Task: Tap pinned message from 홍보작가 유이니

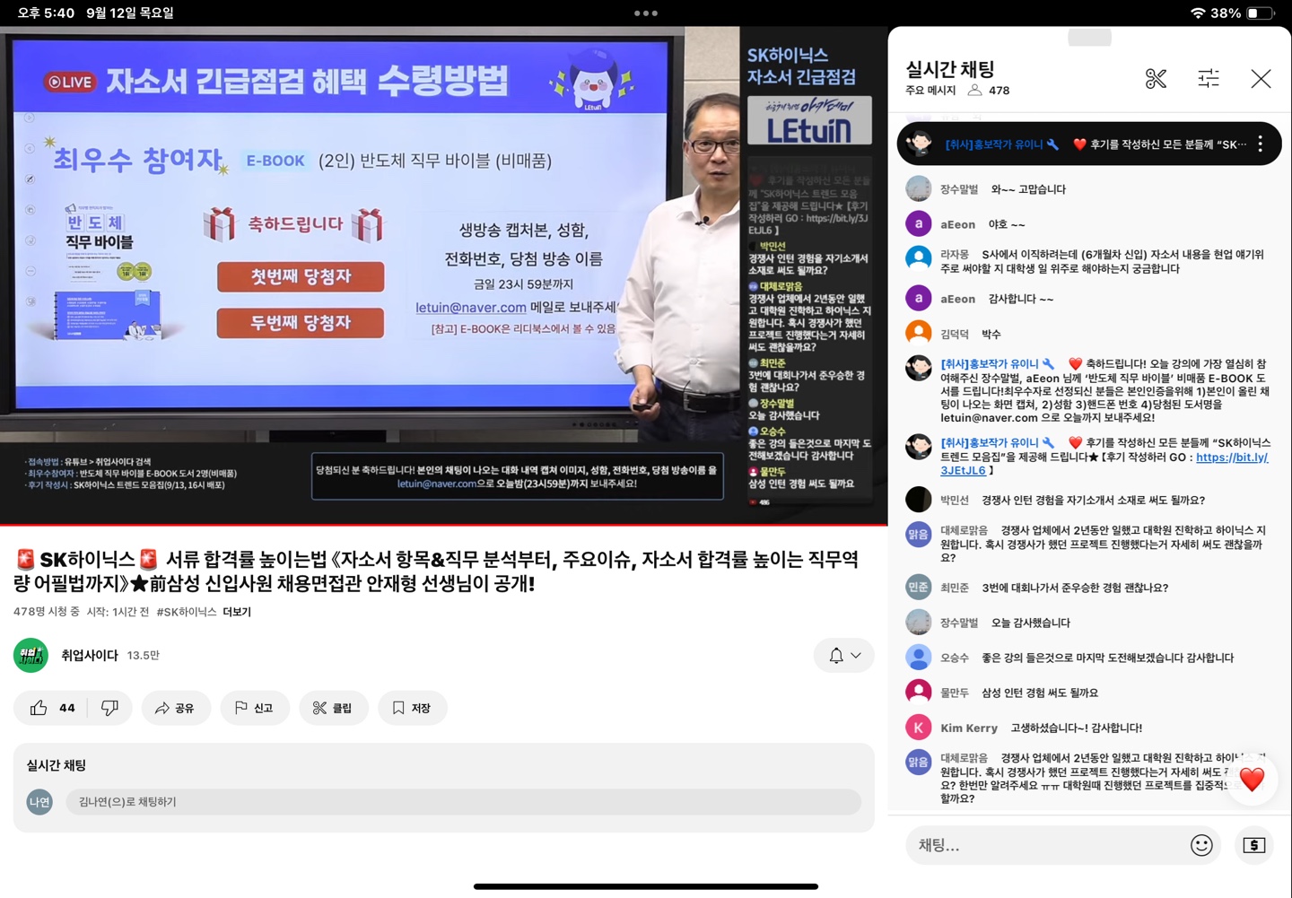Action: point(1089,144)
